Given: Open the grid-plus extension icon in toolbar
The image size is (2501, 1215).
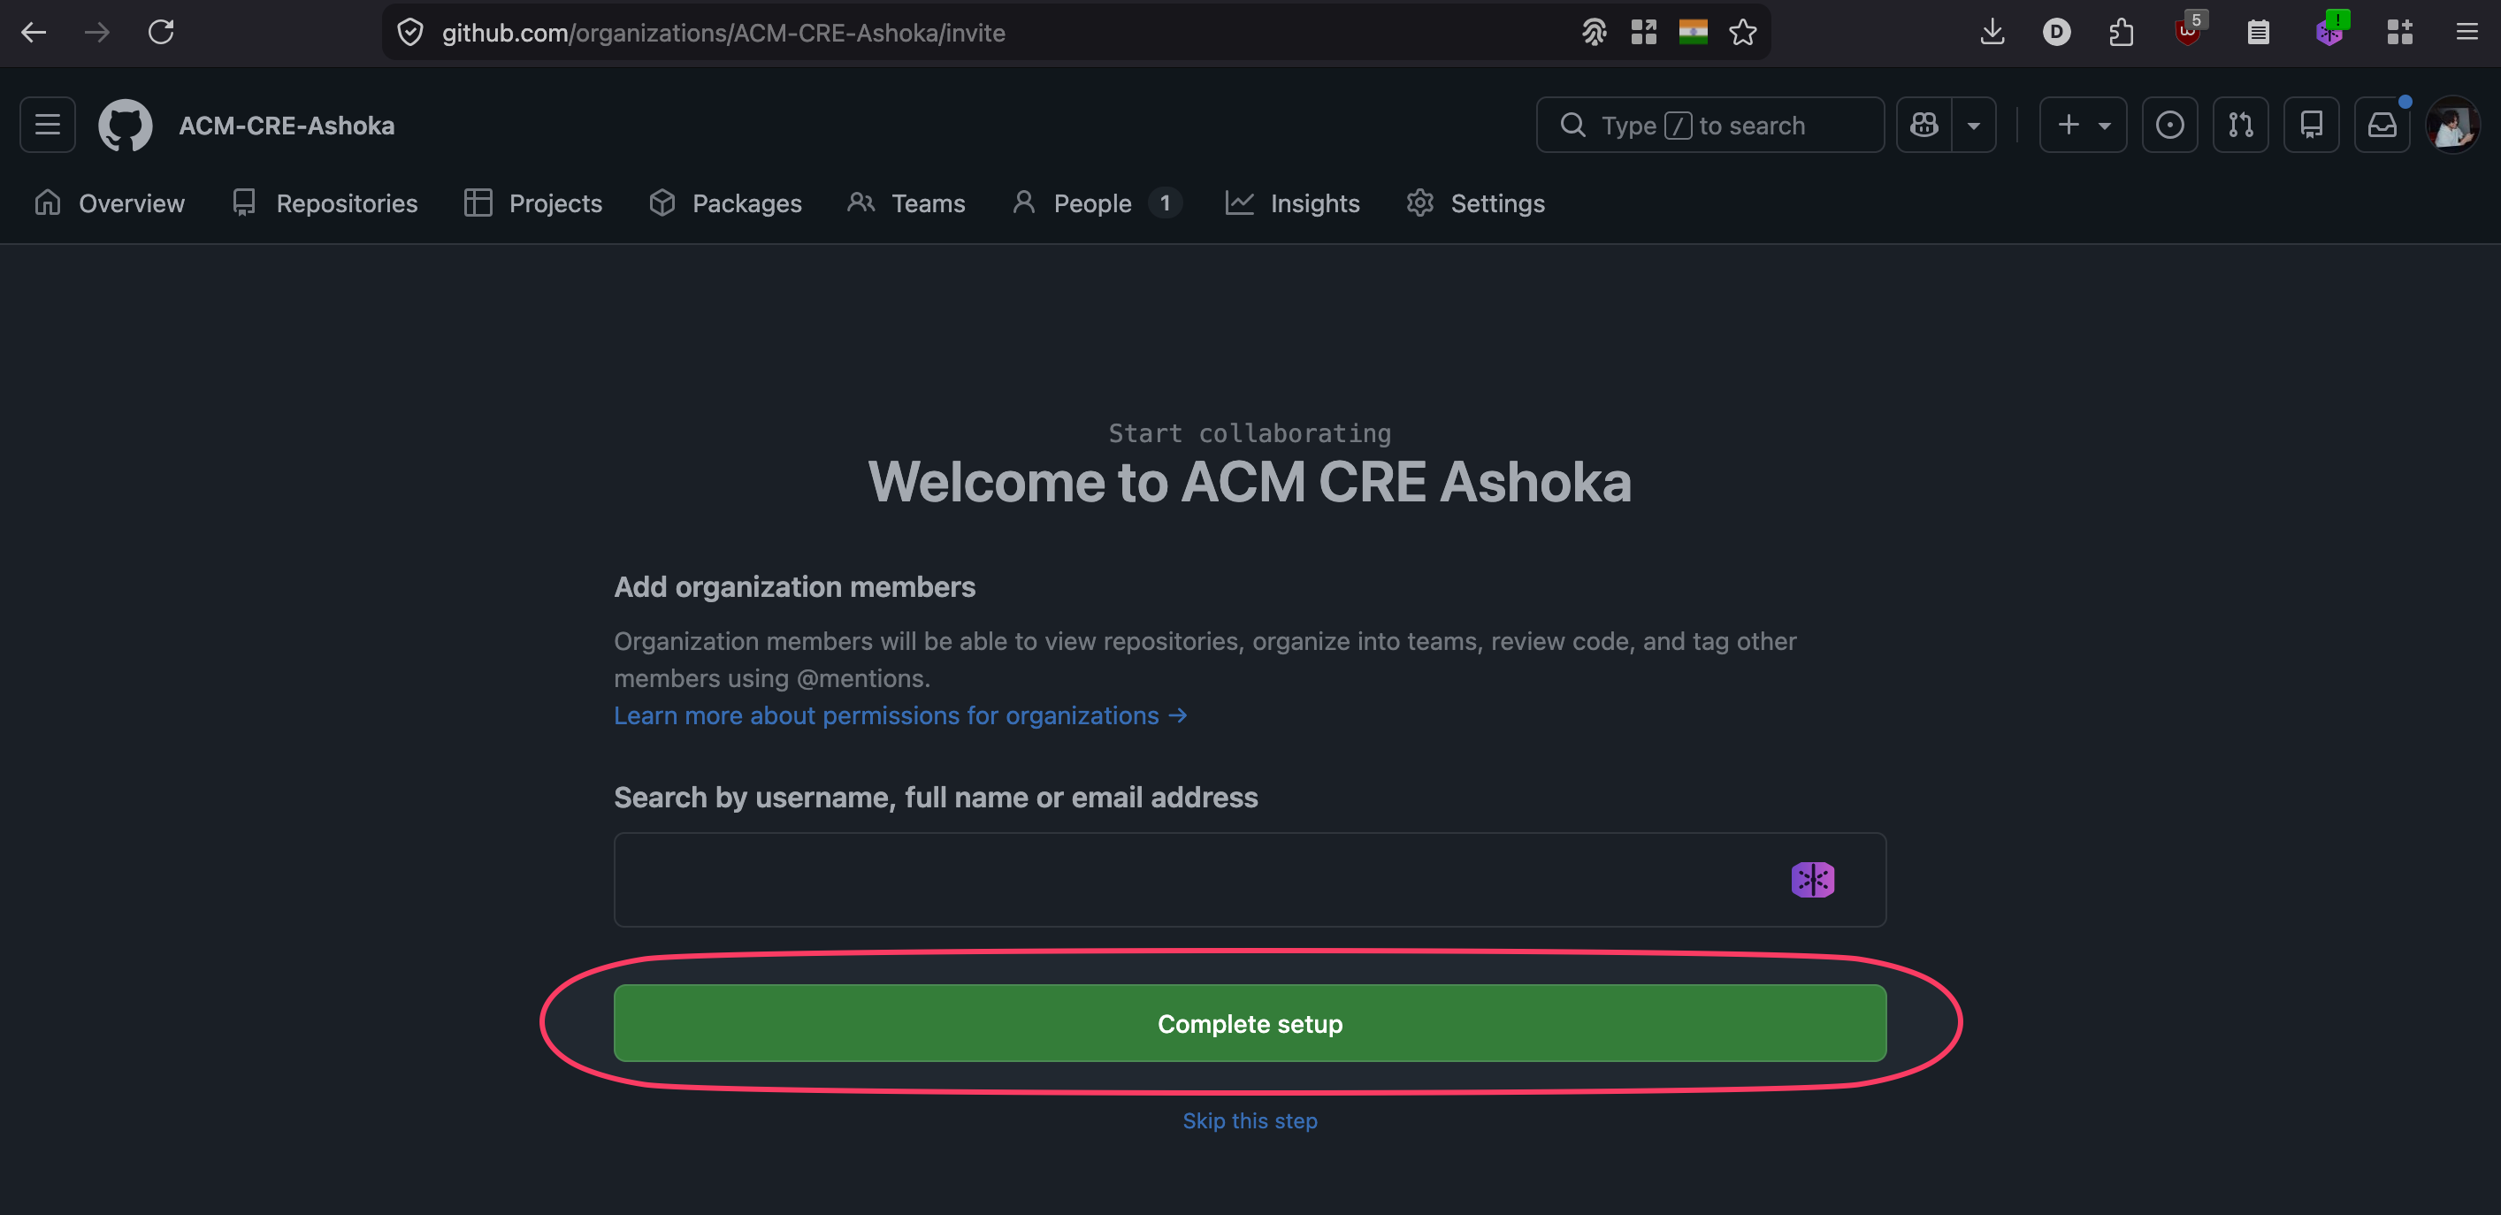Looking at the screenshot, I should 2399,32.
